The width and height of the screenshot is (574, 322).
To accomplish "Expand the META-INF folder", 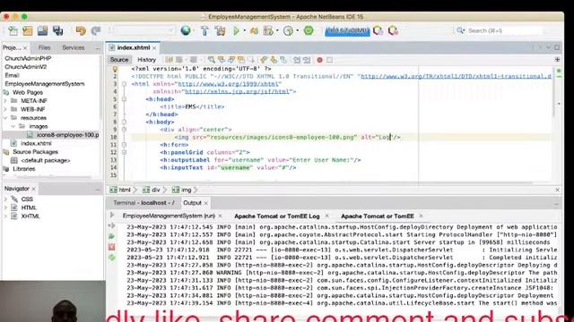I will [x=5, y=101].
